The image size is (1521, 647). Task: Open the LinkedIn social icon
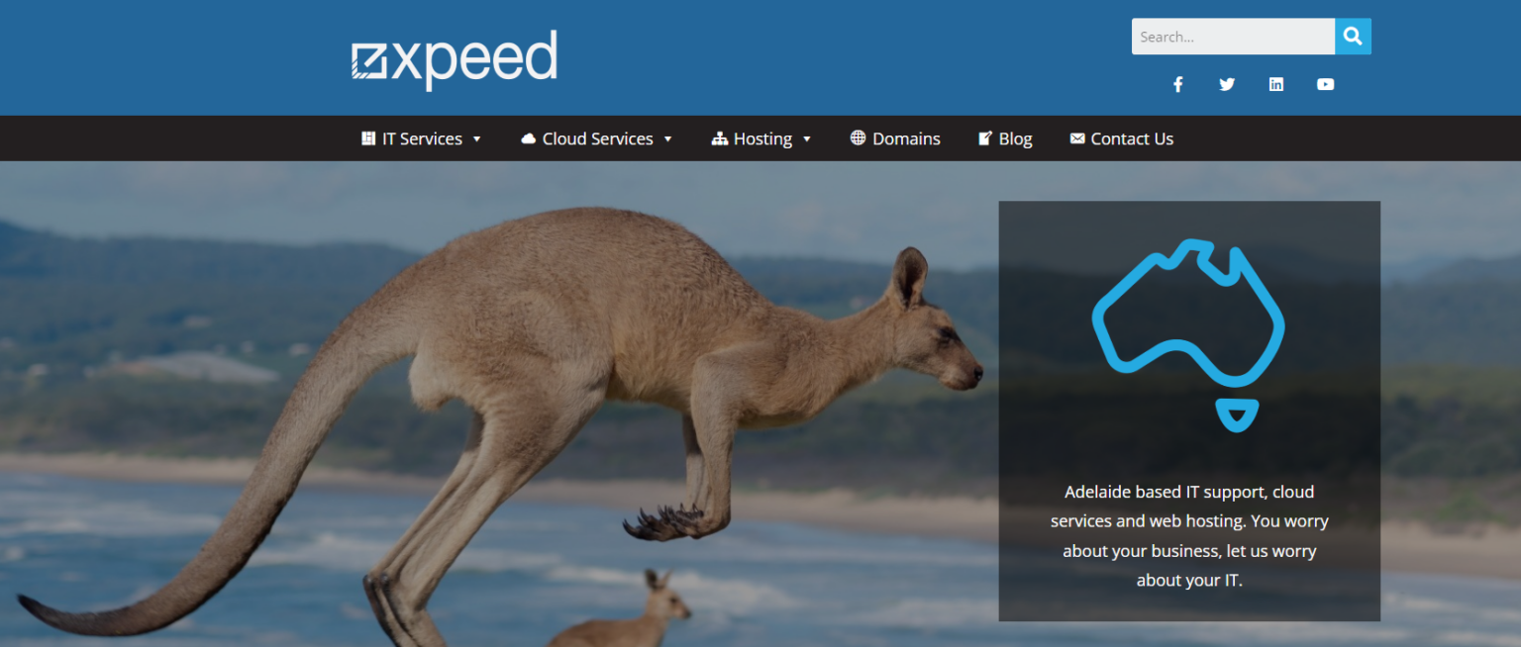1276,84
